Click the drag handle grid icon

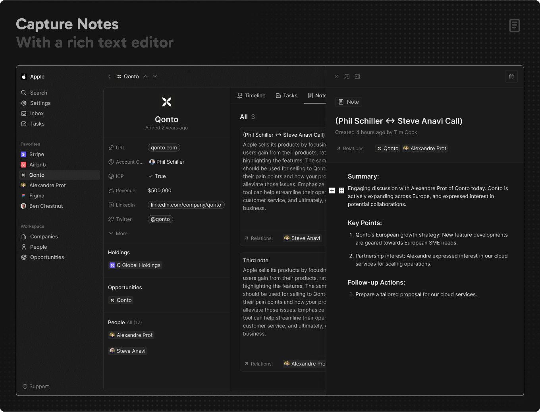coord(341,191)
